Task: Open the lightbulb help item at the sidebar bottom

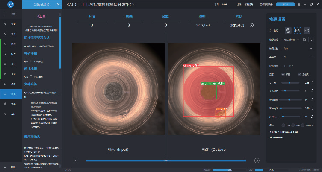Action: (11, 167)
